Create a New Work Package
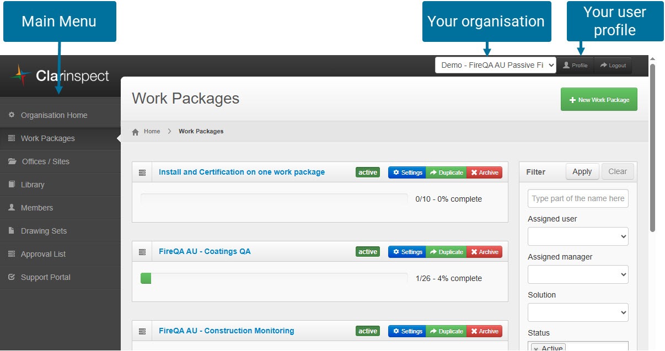This screenshot has width=665, height=351. pos(598,100)
